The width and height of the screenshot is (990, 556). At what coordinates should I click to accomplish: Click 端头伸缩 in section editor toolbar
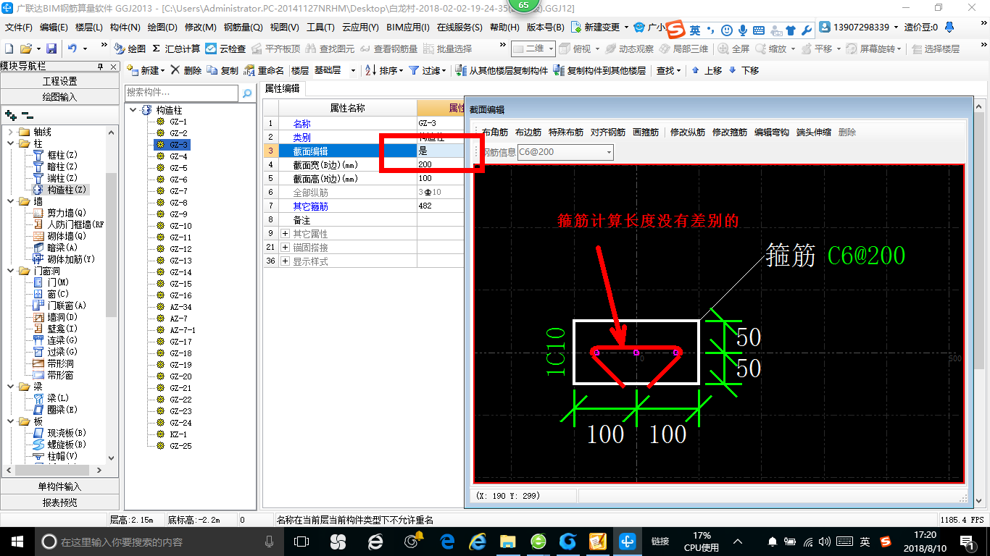click(x=814, y=132)
